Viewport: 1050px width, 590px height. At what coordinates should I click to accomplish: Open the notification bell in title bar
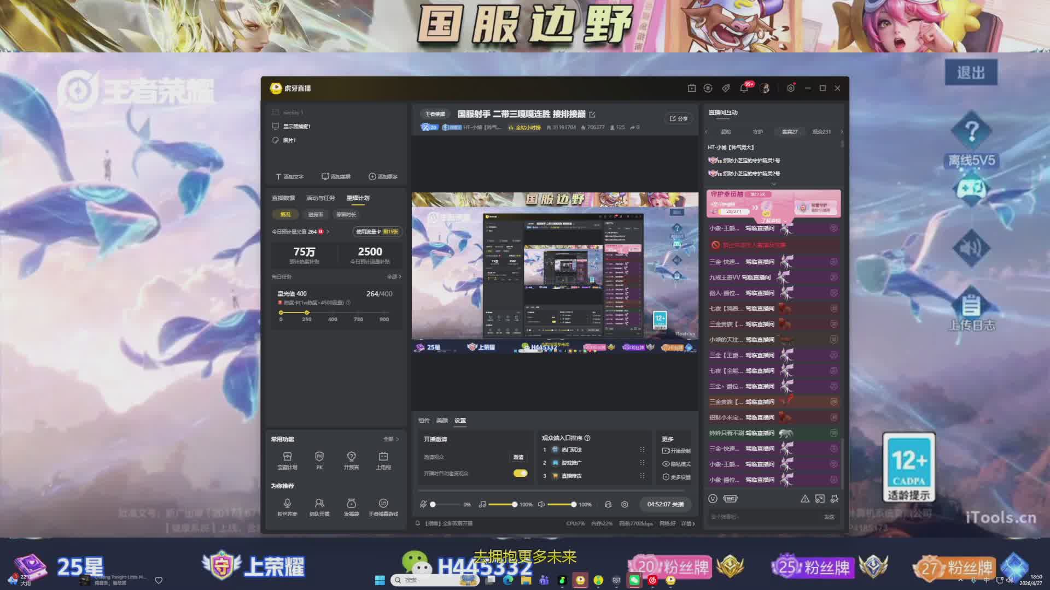(744, 88)
